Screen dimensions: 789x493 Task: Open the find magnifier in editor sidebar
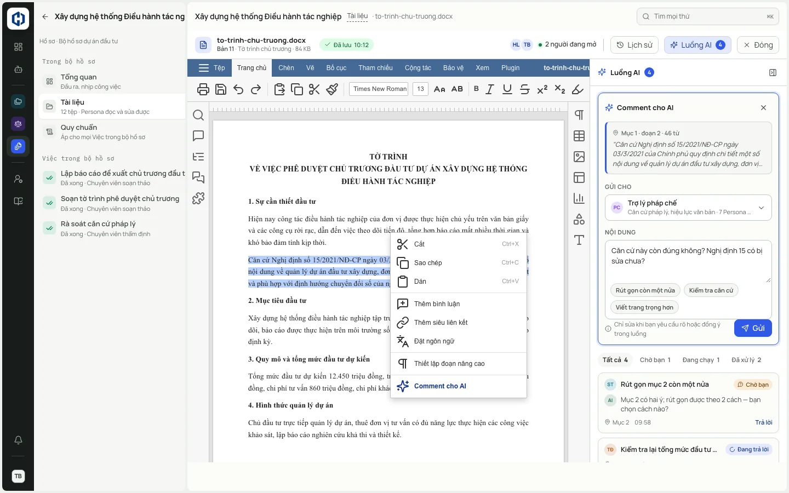click(198, 115)
